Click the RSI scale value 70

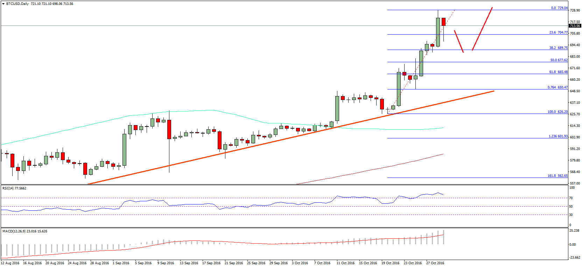(x=571, y=198)
